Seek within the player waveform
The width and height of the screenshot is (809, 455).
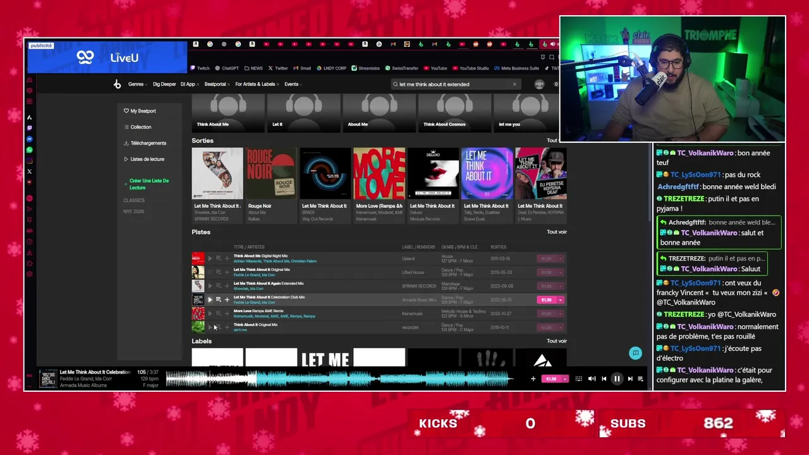pos(339,379)
